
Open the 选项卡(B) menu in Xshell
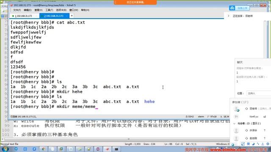tap(61, 10)
